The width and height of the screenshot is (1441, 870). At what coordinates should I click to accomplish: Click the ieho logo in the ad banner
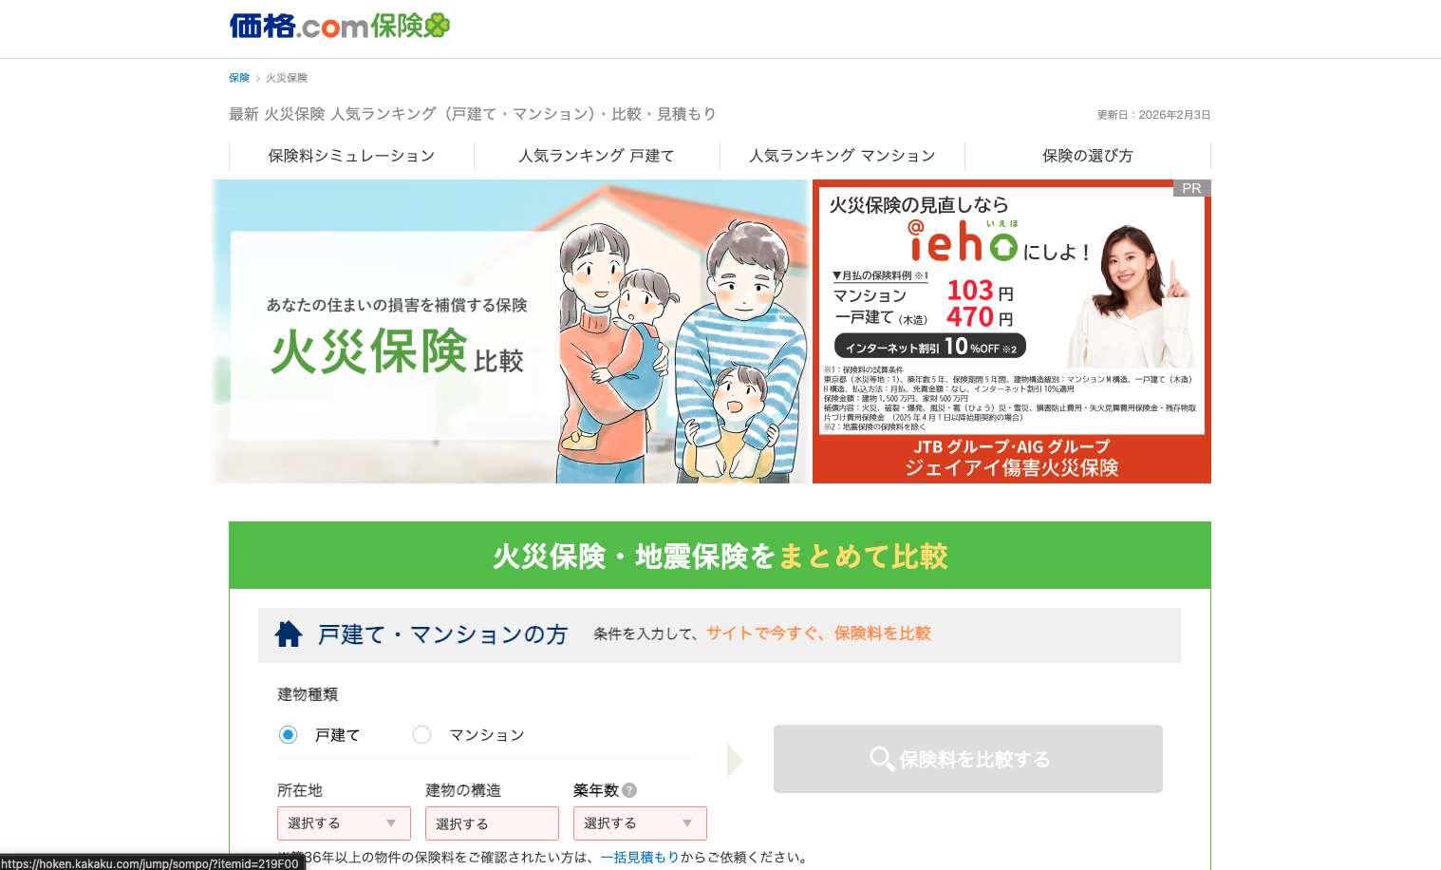963,240
